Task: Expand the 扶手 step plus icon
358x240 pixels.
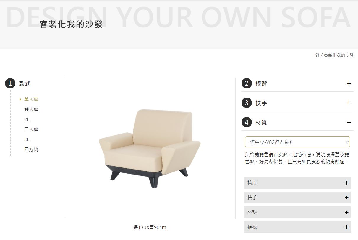Action: pyautogui.click(x=349, y=103)
